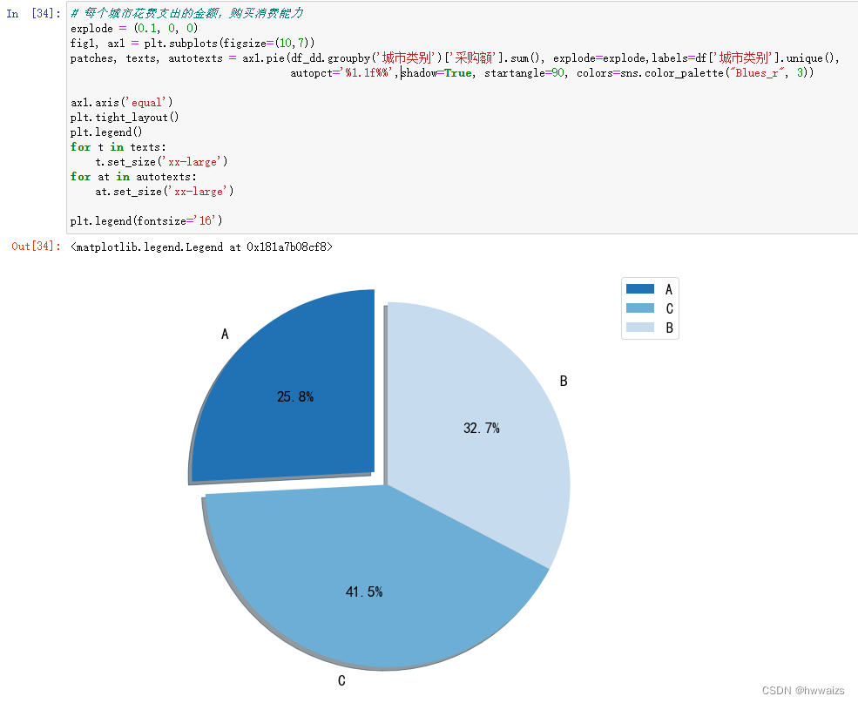Click the outer label A beside the exploded slice
This screenshot has height=703, width=858.
pos(225,334)
